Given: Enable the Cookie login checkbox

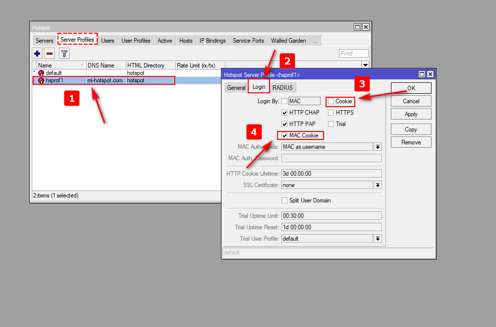Looking at the screenshot, I should click(331, 101).
